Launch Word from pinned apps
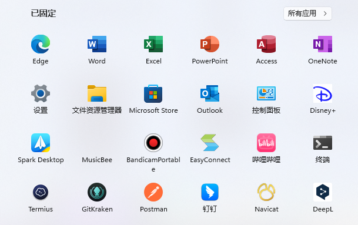This screenshot has height=225, width=358. pos(97,44)
